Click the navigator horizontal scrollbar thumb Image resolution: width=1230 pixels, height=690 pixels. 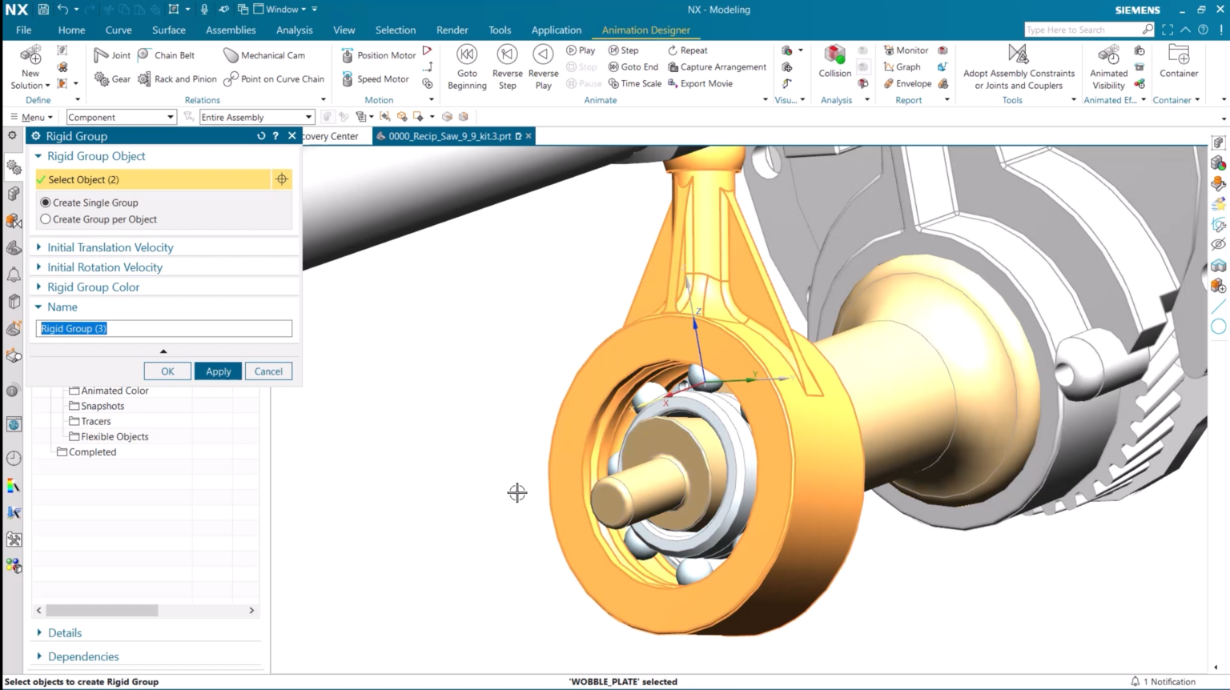[102, 611]
